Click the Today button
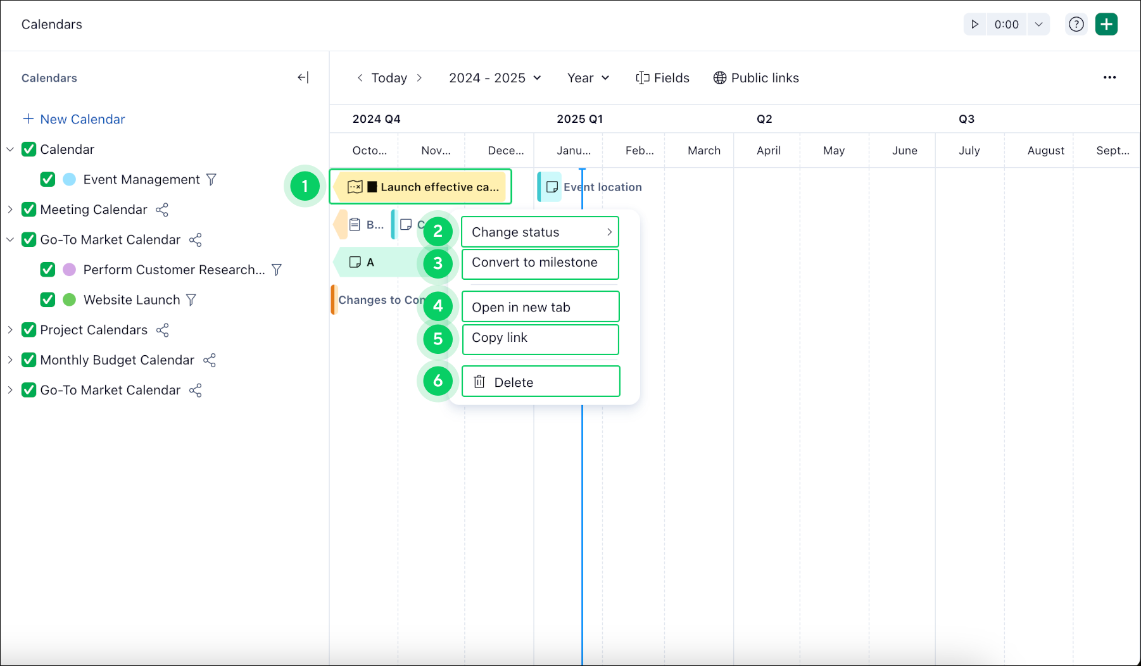The width and height of the screenshot is (1141, 666). tap(389, 77)
